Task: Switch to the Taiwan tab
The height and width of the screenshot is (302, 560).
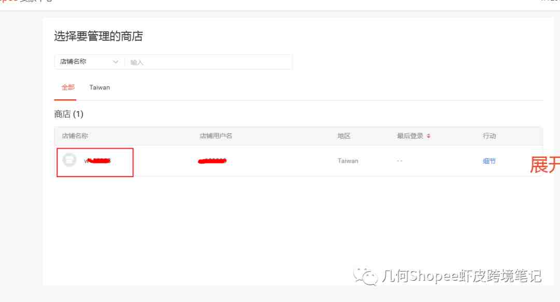Action: [x=100, y=87]
